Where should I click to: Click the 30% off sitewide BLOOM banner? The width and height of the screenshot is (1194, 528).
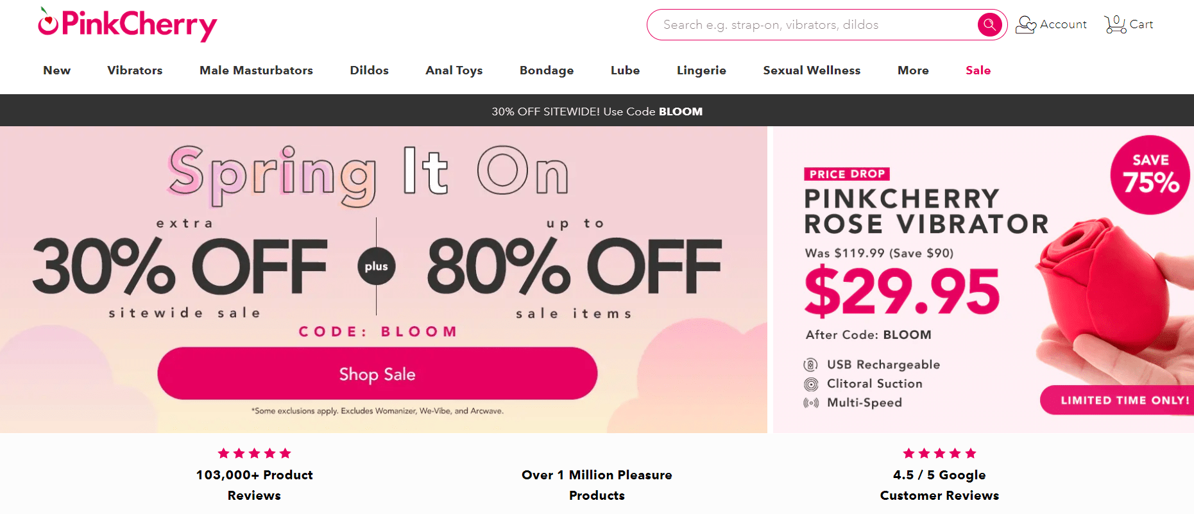point(597,111)
